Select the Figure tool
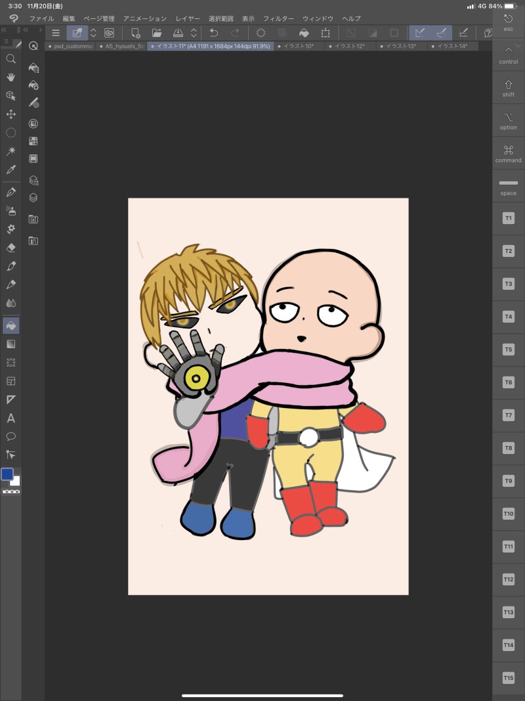Viewport: 525px width, 701px height. [10, 363]
